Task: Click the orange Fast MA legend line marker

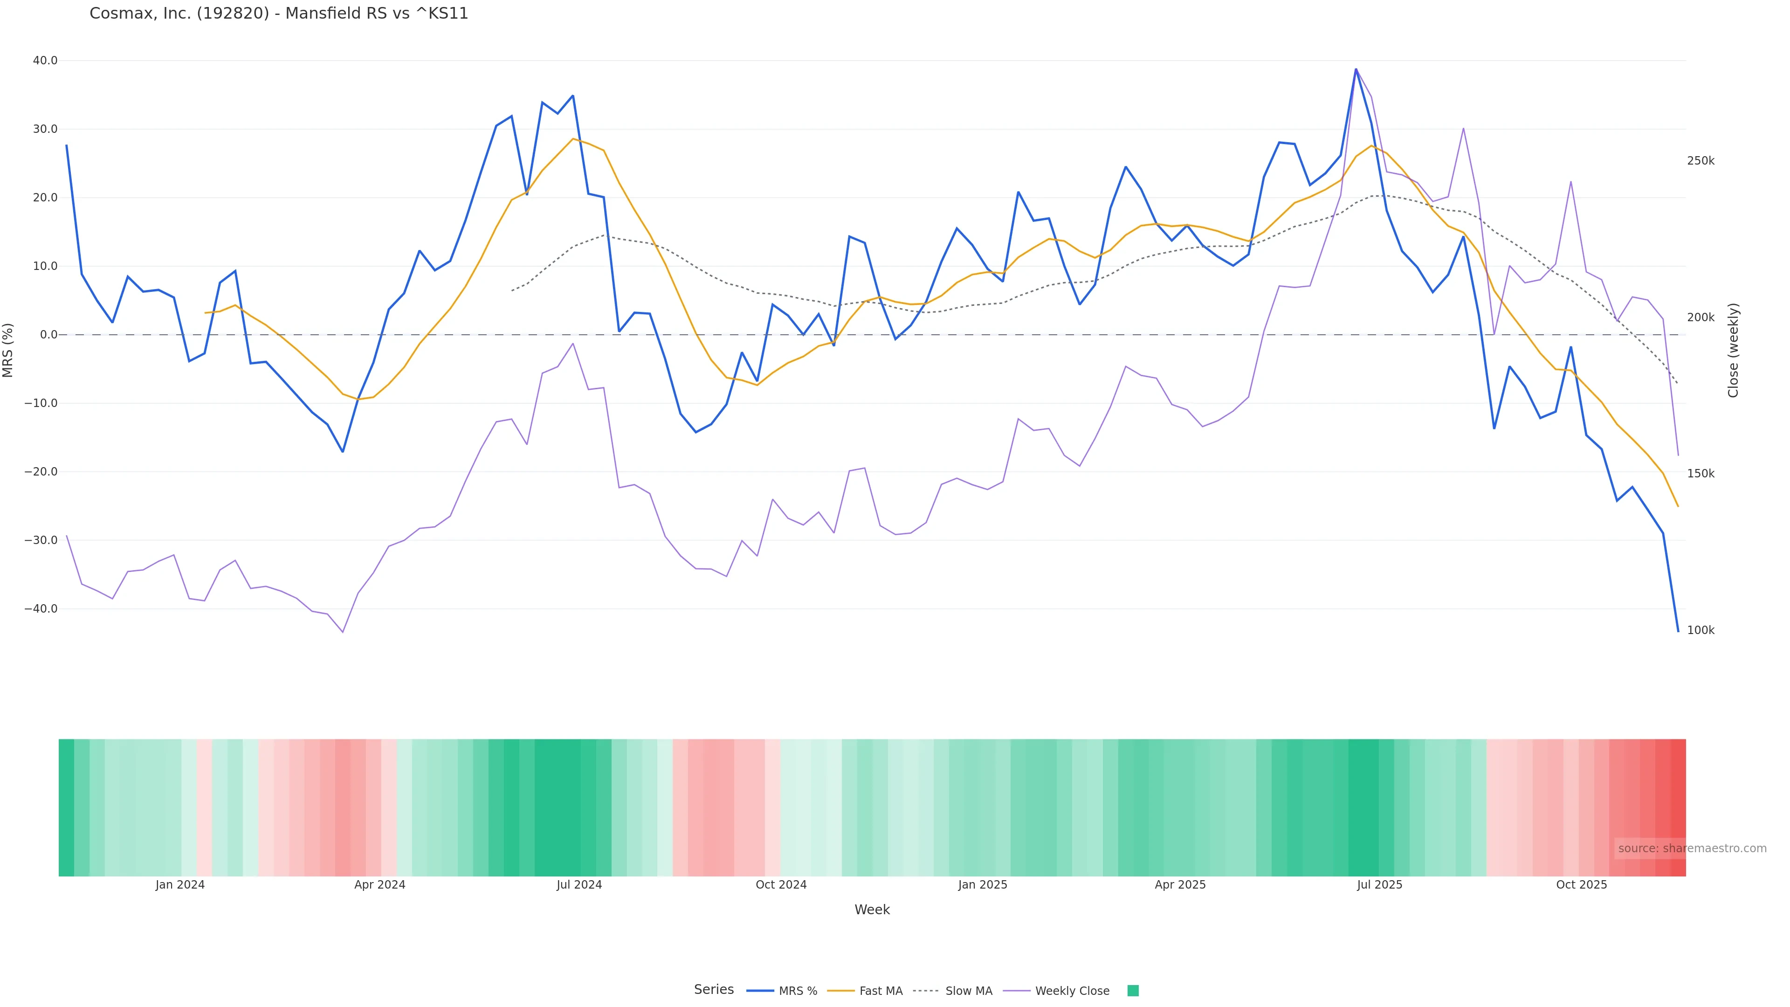Action: click(x=841, y=991)
